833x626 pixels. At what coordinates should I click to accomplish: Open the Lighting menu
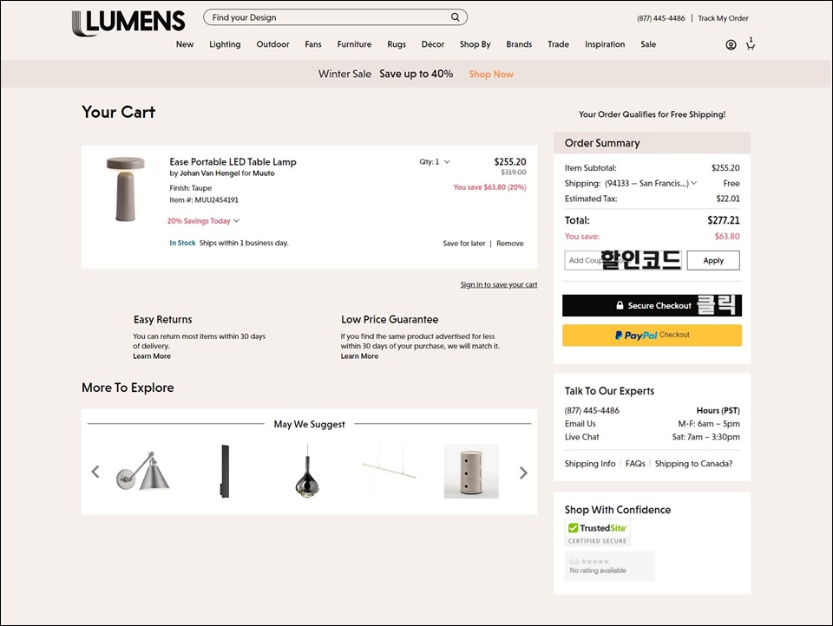(x=225, y=44)
